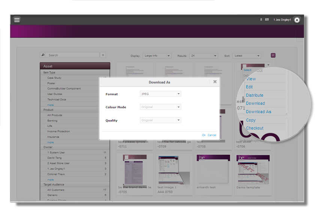Select All Products filter
Viewport: 319px width, 217px height.
pos(55,115)
